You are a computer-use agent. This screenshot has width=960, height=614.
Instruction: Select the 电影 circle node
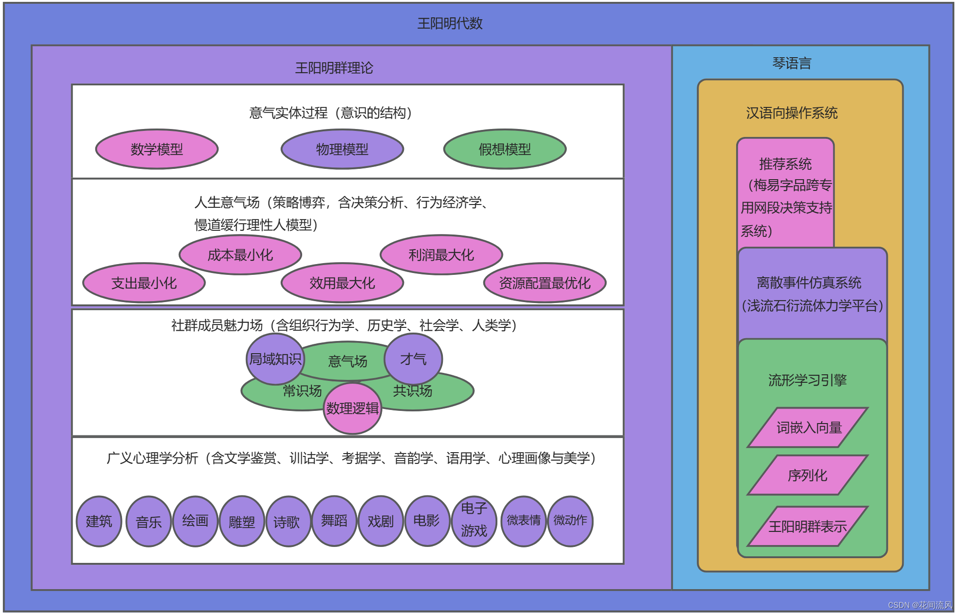coord(427,521)
